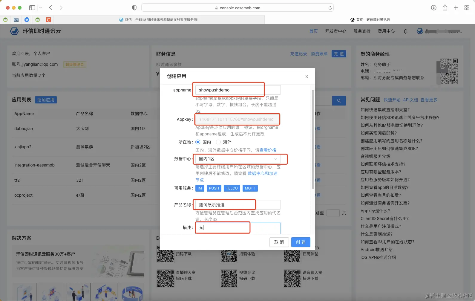The image size is (475, 301).
Task: Expand the sidebar options chevron
Action: [x=40, y=8]
